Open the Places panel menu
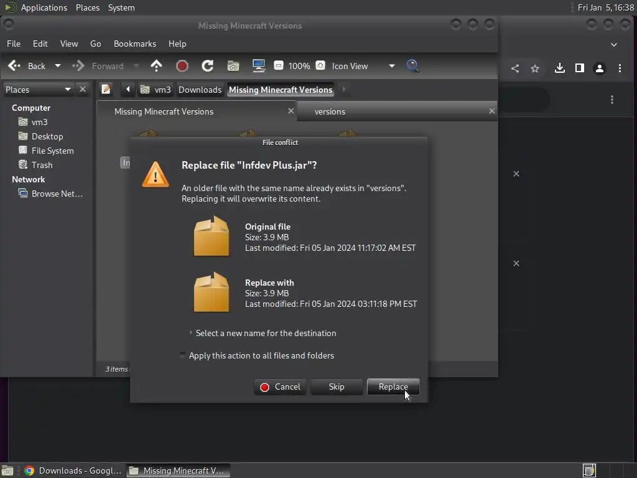Viewport: 637px width, 478px height. [87, 7]
